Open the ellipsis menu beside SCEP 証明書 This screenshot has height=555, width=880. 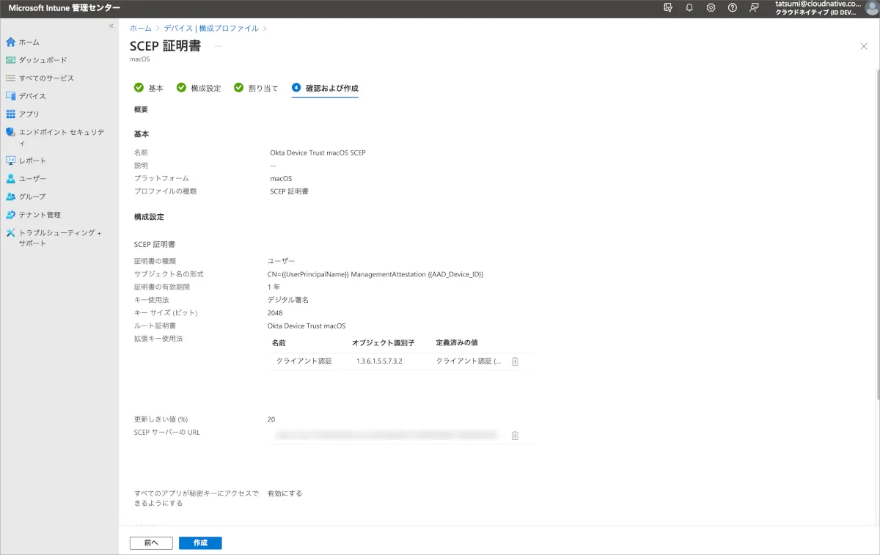218,46
